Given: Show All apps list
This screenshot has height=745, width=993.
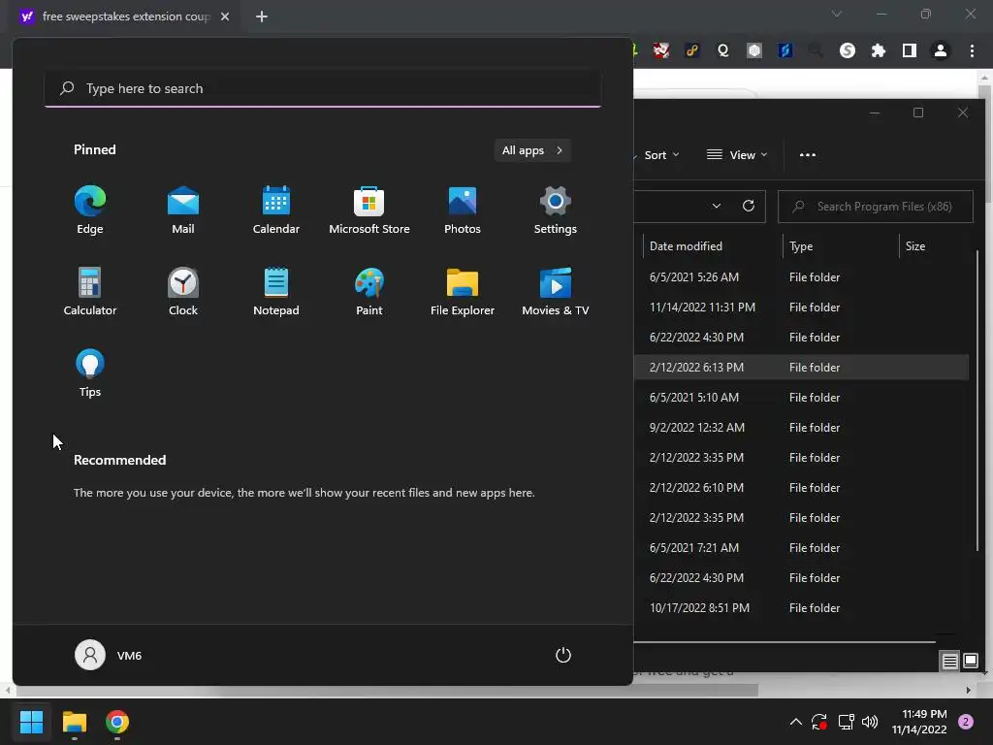Looking at the screenshot, I should coord(532,150).
